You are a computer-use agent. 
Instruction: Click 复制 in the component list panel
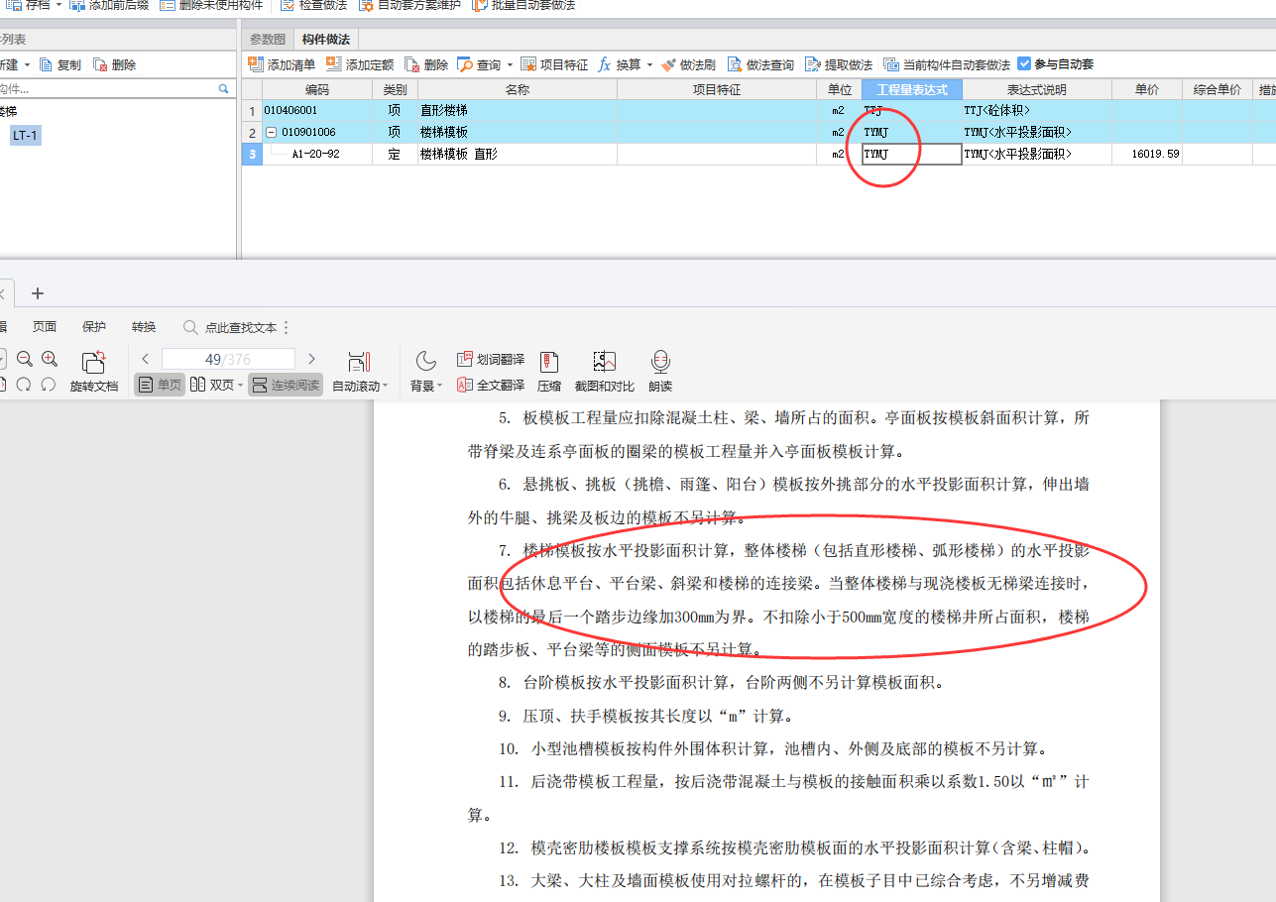coord(59,64)
